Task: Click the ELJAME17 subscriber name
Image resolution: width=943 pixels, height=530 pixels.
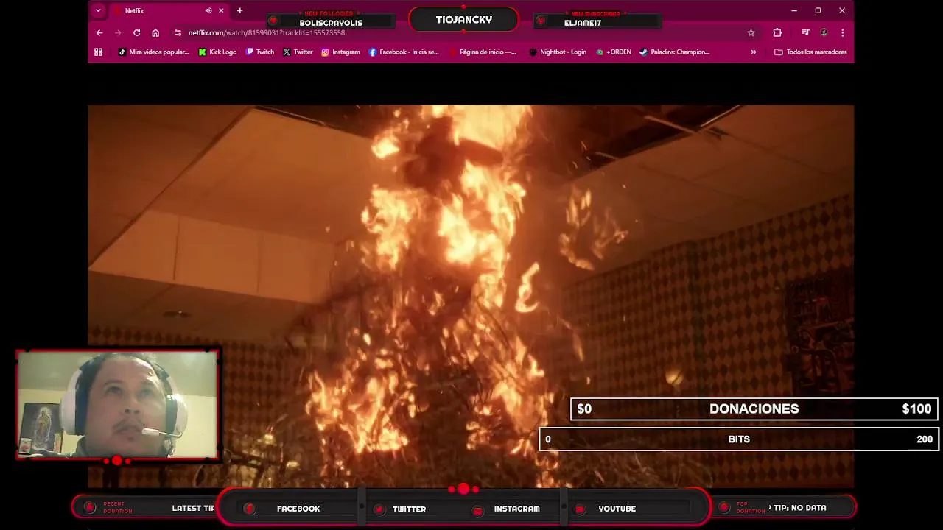Action: click(x=583, y=23)
